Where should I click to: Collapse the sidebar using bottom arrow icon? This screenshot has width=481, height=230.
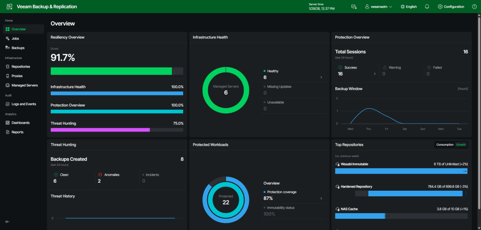8,222
